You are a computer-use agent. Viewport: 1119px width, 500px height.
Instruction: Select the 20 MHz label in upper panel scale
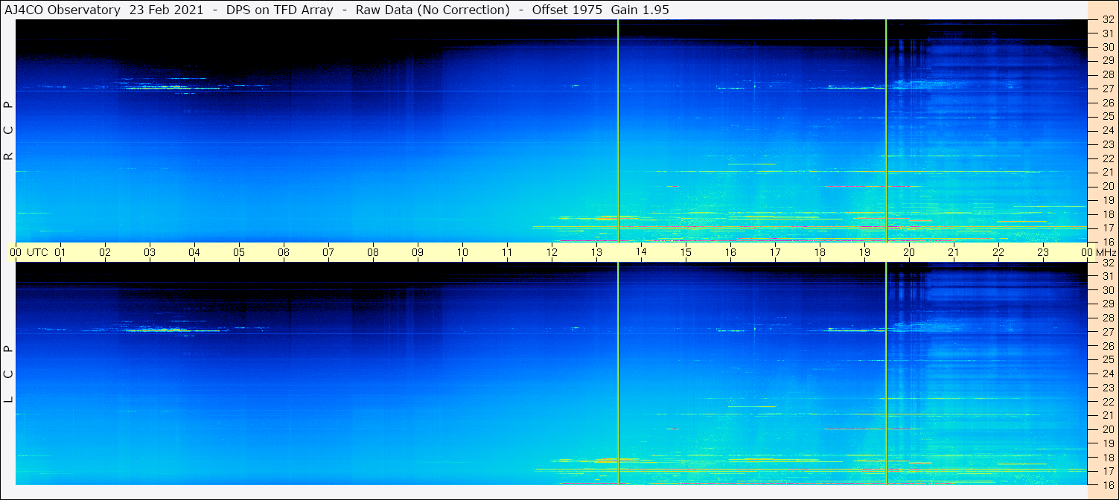[x=1107, y=186]
